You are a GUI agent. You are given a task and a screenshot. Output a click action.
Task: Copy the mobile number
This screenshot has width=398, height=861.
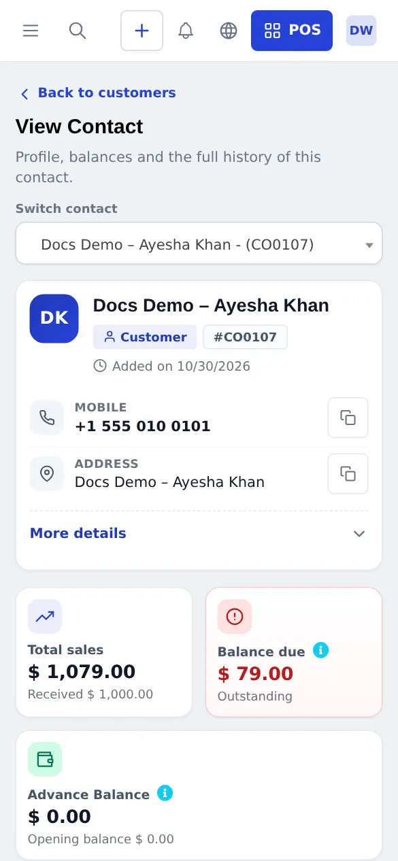tap(348, 418)
